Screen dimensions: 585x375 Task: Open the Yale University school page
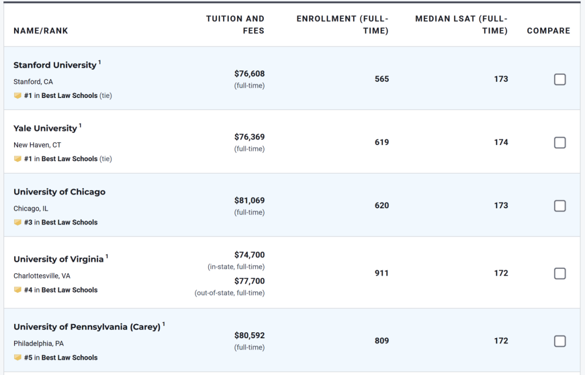(x=45, y=129)
